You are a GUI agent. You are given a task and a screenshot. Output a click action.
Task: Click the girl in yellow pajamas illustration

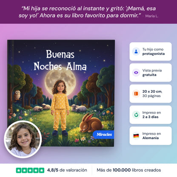pyautogui.click(x=60, y=108)
